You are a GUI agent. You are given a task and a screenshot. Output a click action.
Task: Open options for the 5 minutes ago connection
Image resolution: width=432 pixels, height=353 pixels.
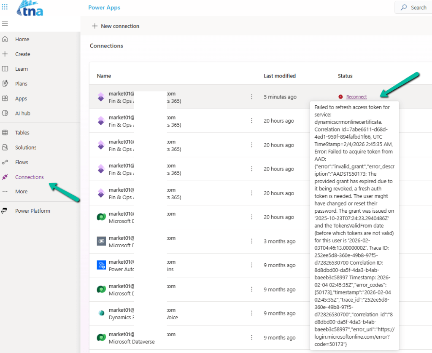coord(252,97)
